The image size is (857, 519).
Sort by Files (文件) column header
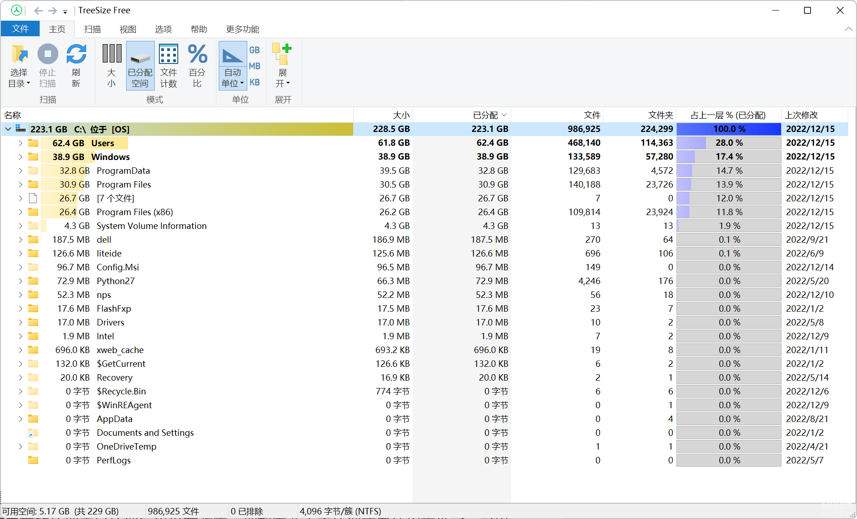[x=557, y=115]
